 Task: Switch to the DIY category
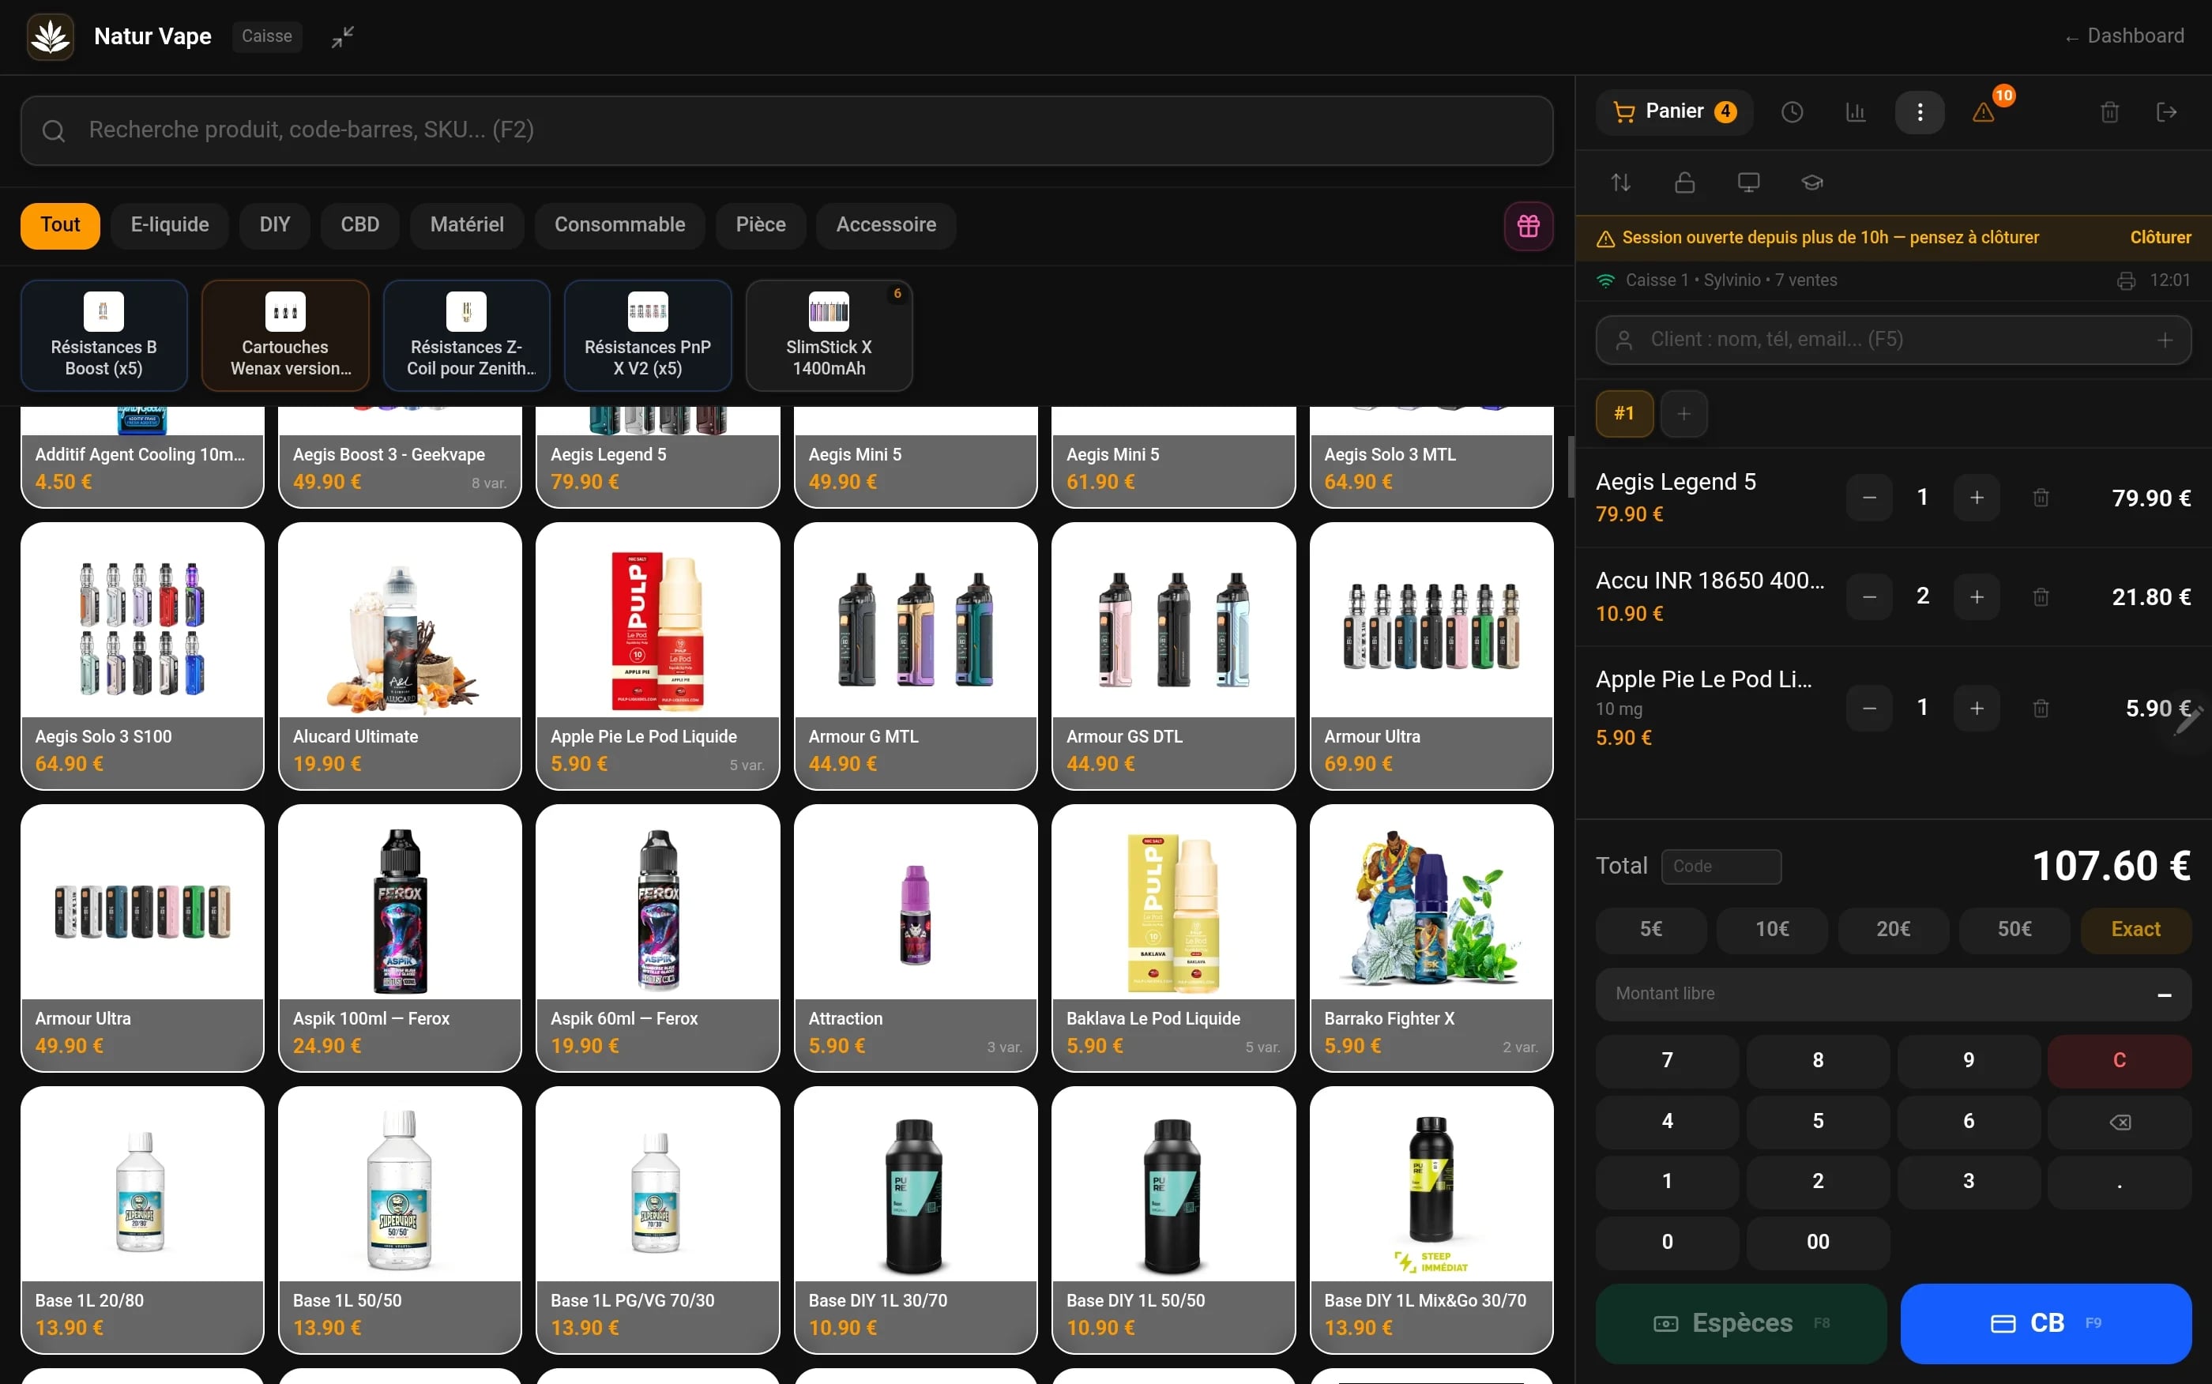275,225
